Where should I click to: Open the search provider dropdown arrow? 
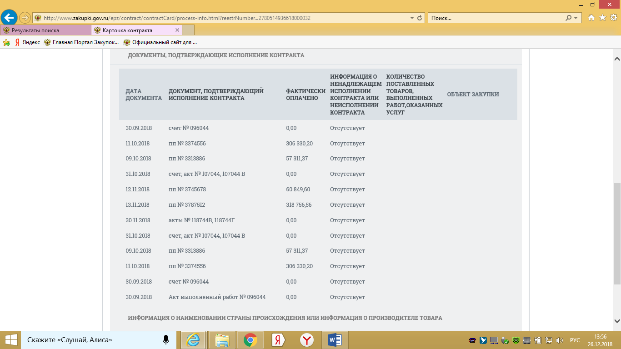tap(576, 18)
